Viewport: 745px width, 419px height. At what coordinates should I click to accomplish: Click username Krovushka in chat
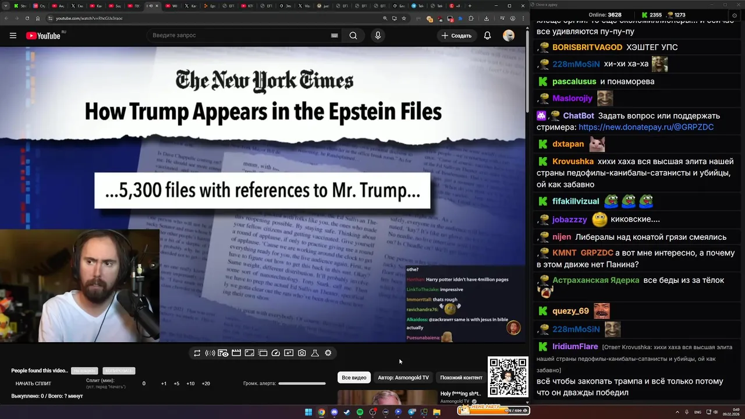click(x=573, y=161)
